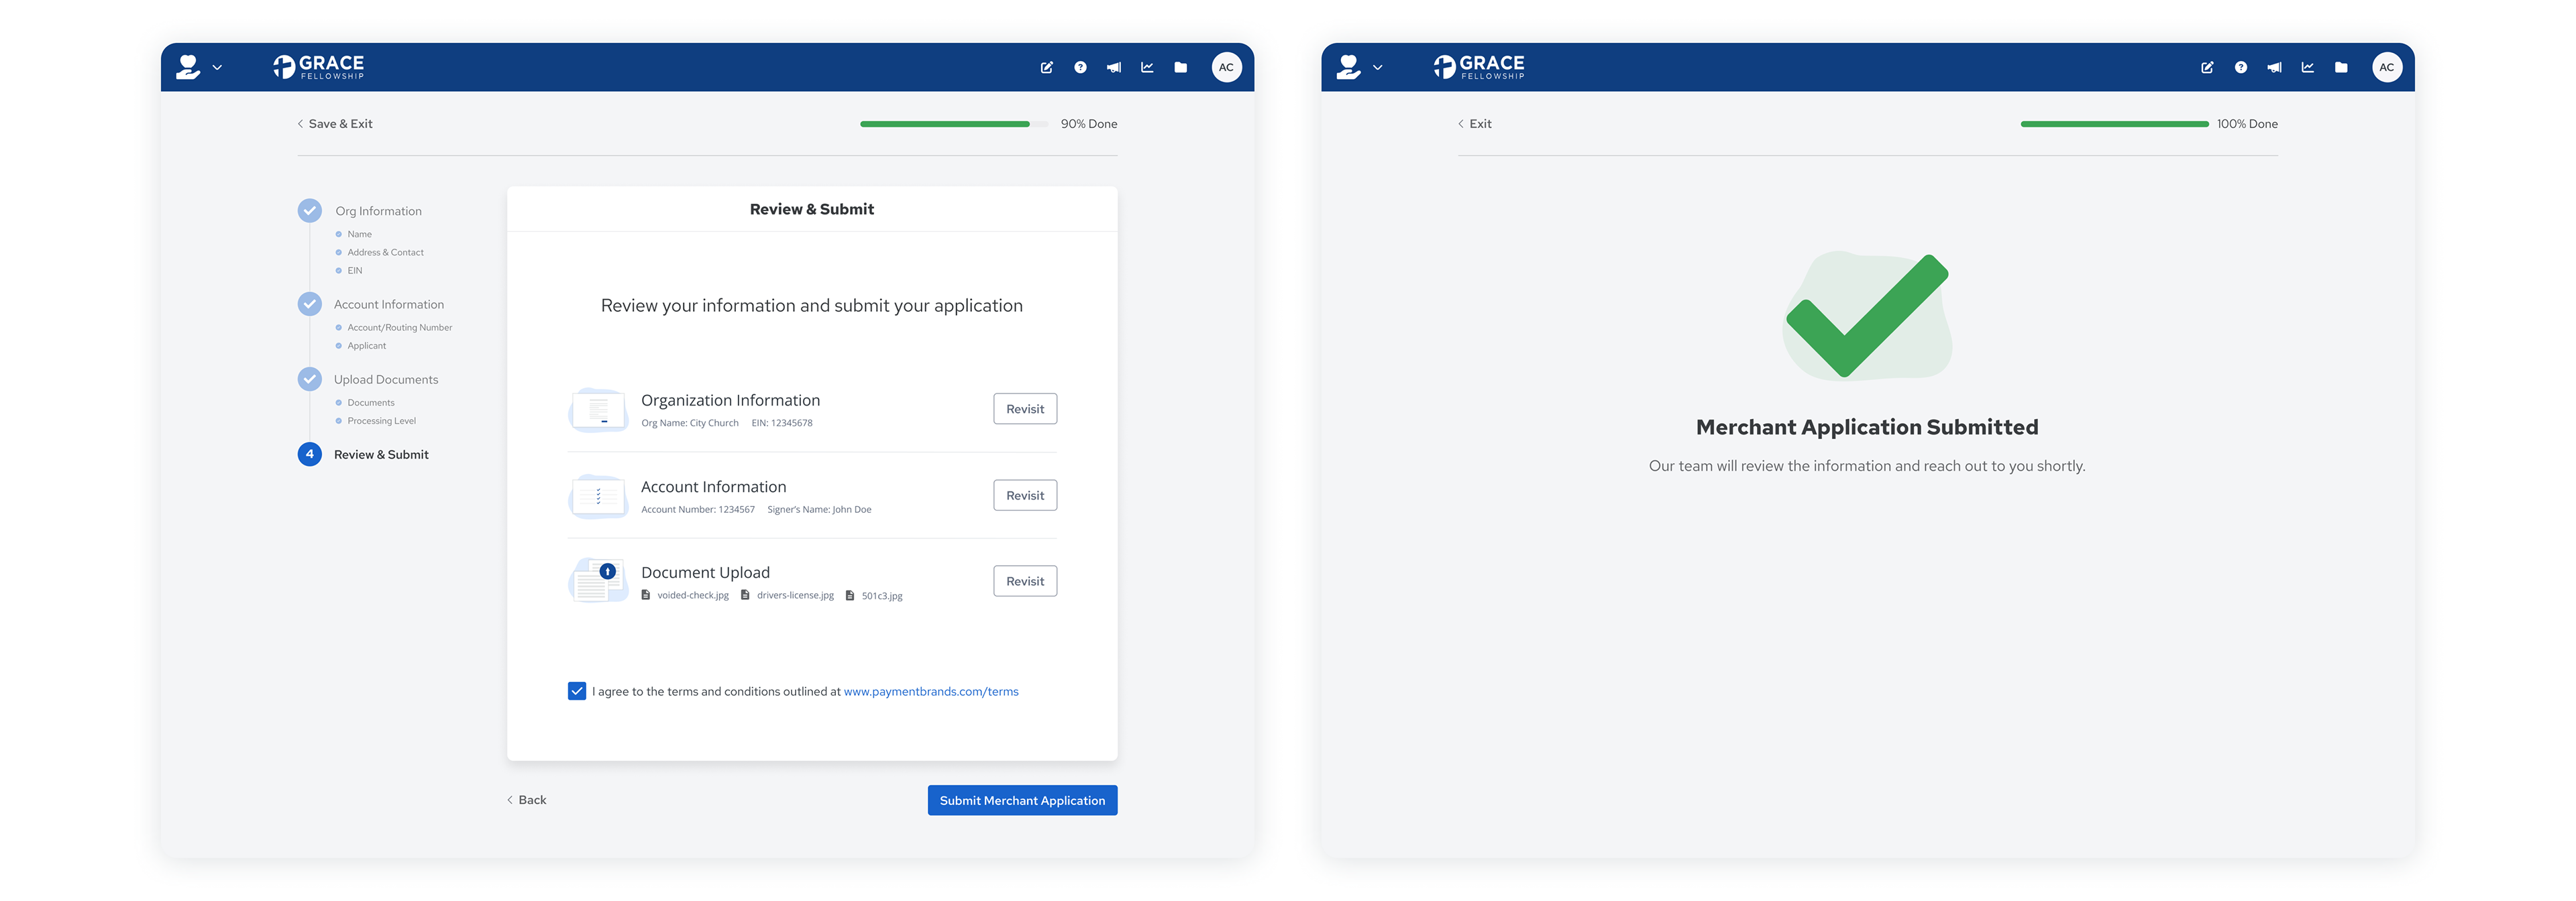Click megaphone announcements icon on 90% Done screen
Image resolution: width=2576 pixels, height=901 pixels.
tap(1113, 68)
